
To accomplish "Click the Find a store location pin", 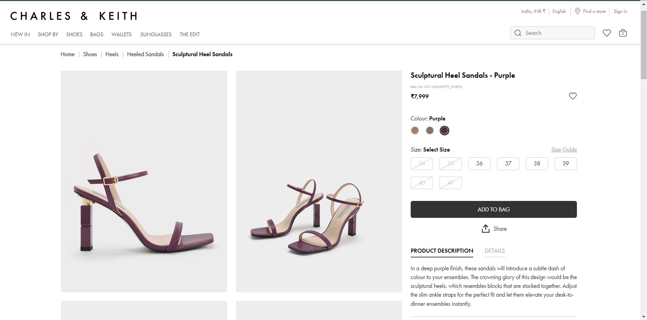I will (578, 11).
